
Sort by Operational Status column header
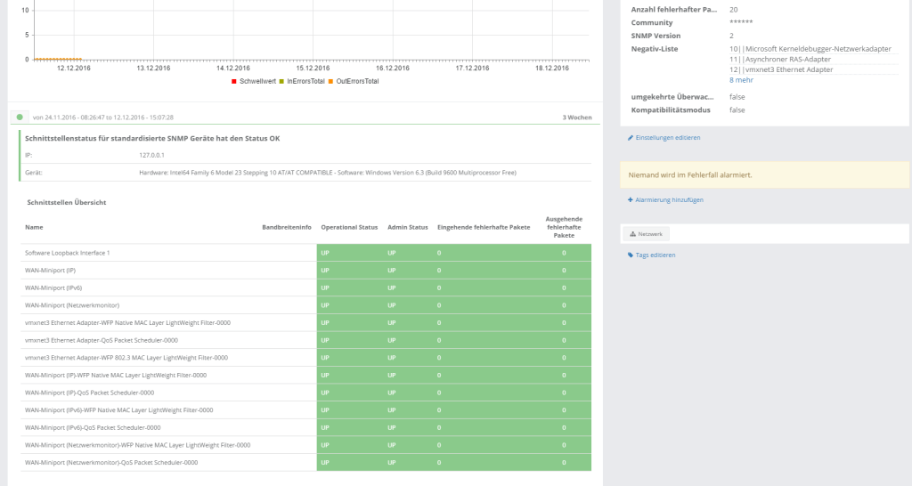[x=349, y=227]
